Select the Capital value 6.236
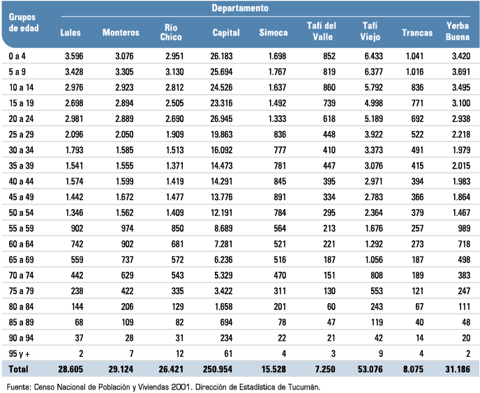The width and height of the screenshot is (480, 393). [x=223, y=260]
